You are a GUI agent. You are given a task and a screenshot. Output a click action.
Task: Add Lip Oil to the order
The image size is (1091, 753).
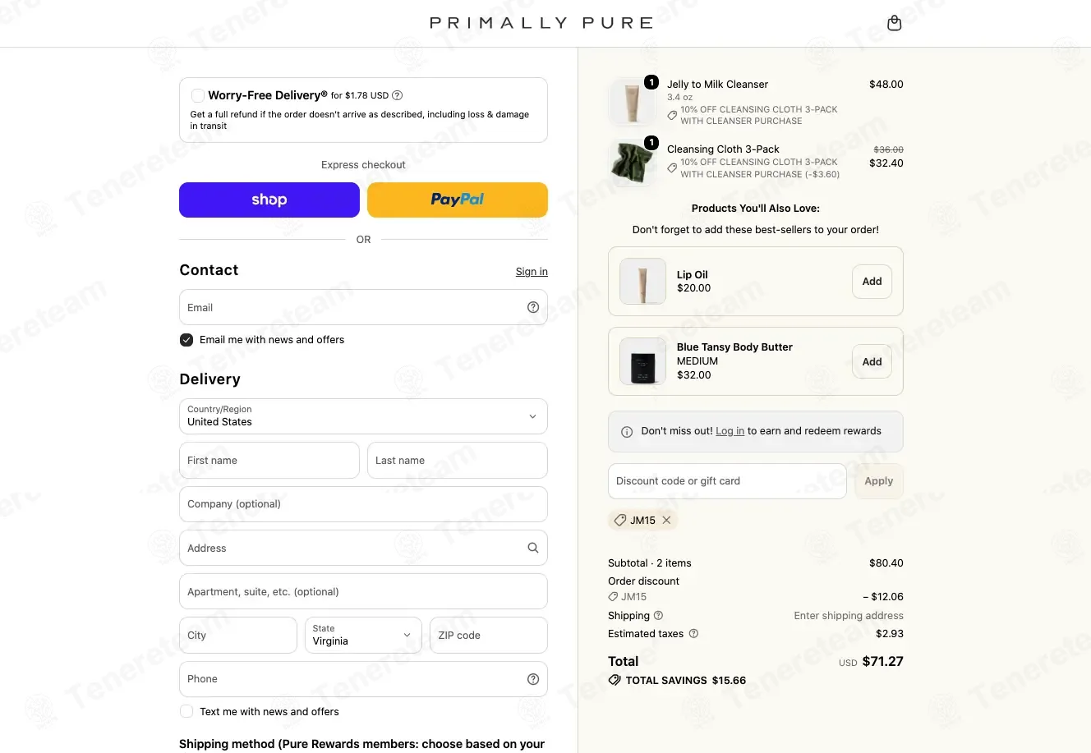pos(872,282)
